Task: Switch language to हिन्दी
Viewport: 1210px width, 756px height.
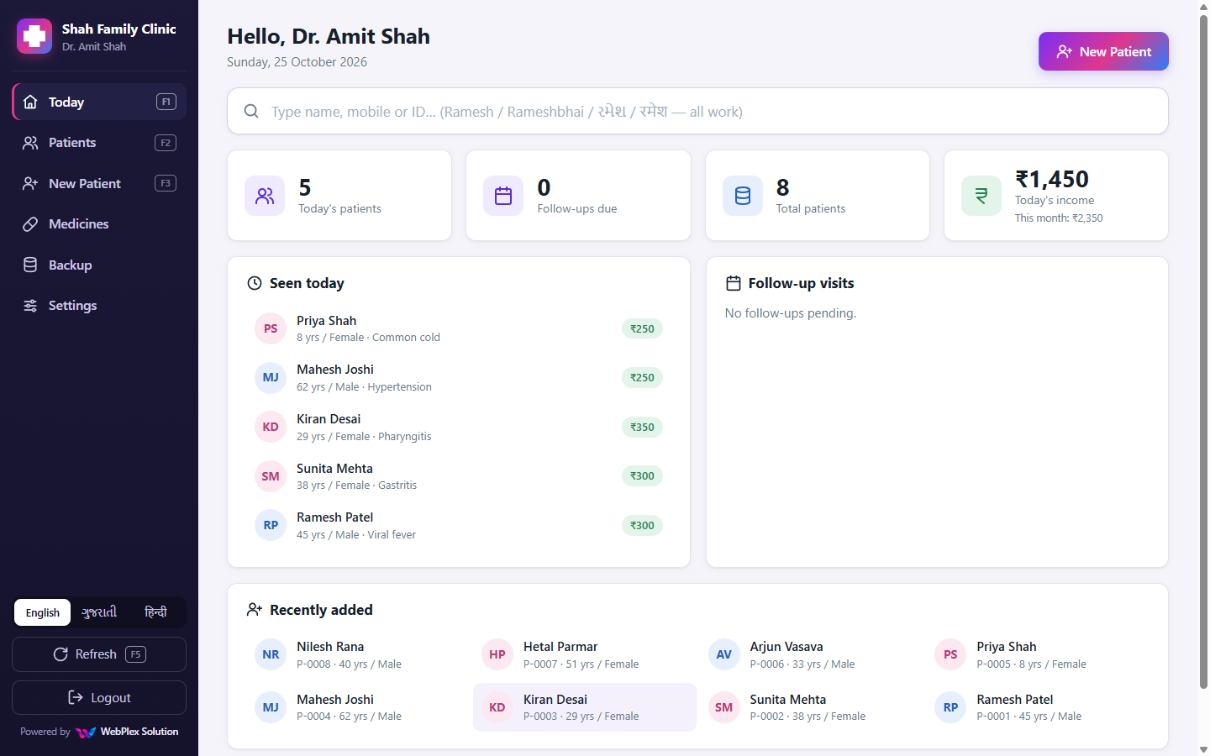Action: click(x=155, y=612)
